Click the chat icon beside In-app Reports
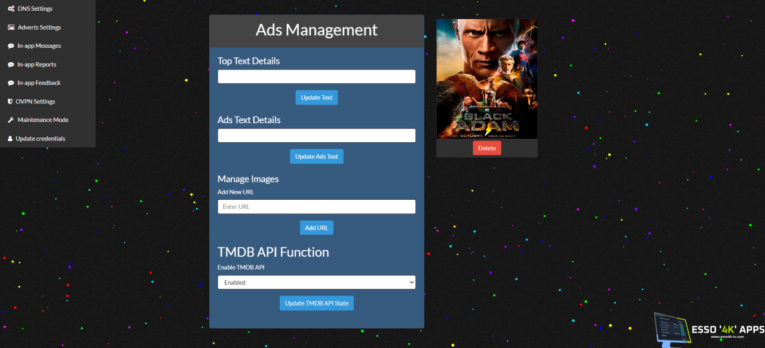Image resolution: width=765 pixels, height=348 pixels. [x=11, y=65]
